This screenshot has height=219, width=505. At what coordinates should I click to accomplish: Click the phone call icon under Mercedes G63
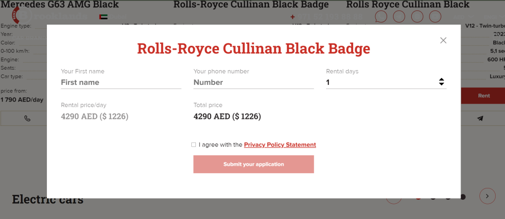pyautogui.click(x=28, y=118)
